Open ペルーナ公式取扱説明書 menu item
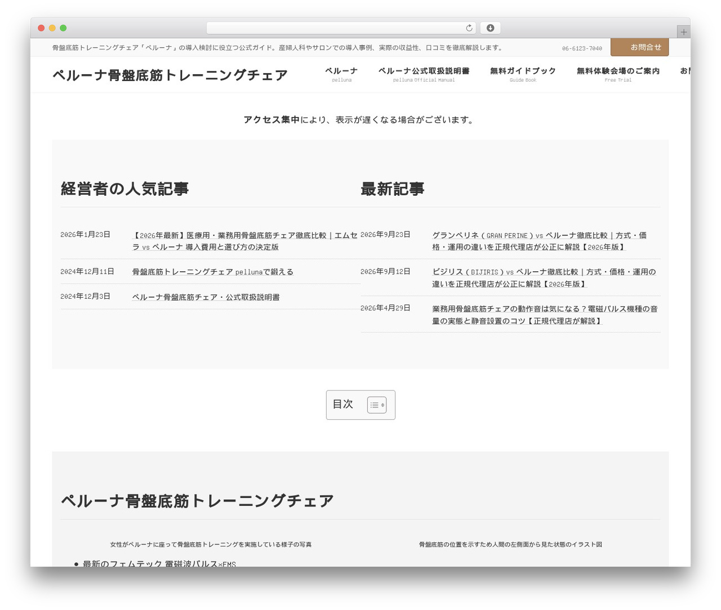The image size is (721, 610). [x=424, y=74]
